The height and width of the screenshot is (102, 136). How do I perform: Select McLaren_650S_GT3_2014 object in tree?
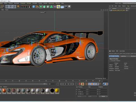[x=119, y=10]
